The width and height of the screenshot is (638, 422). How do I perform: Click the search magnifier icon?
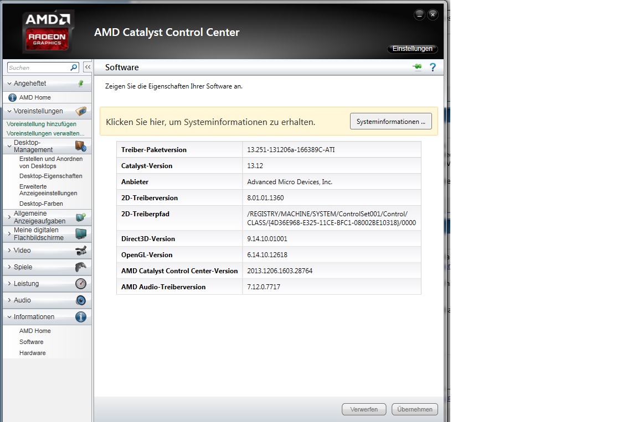pos(74,67)
